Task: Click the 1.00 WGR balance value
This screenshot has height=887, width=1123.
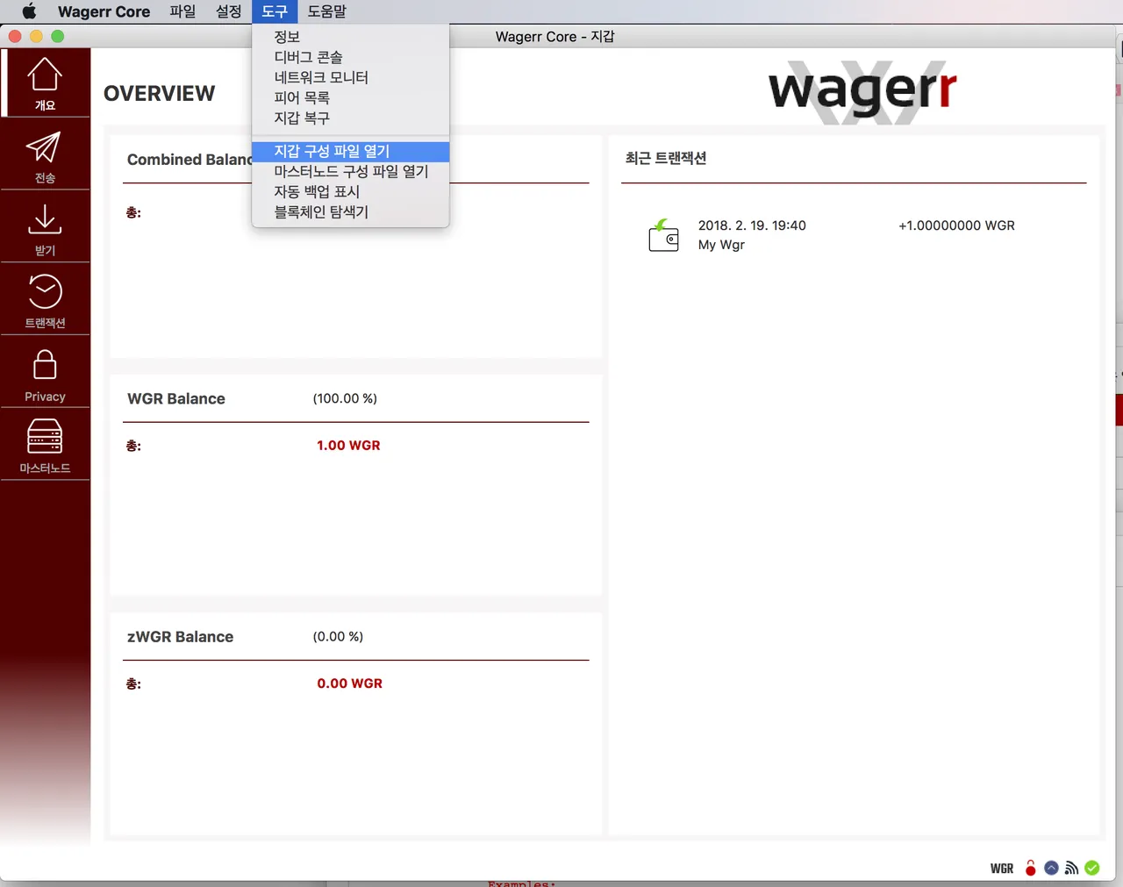Action: click(x=348, y=446)
